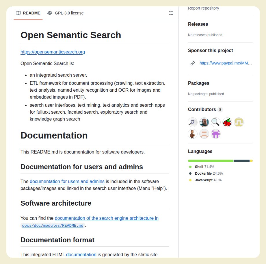This screenshot has height=264, width=266.
Task: Open the opensemanticsearch.org link
Action: pos(53,52)
